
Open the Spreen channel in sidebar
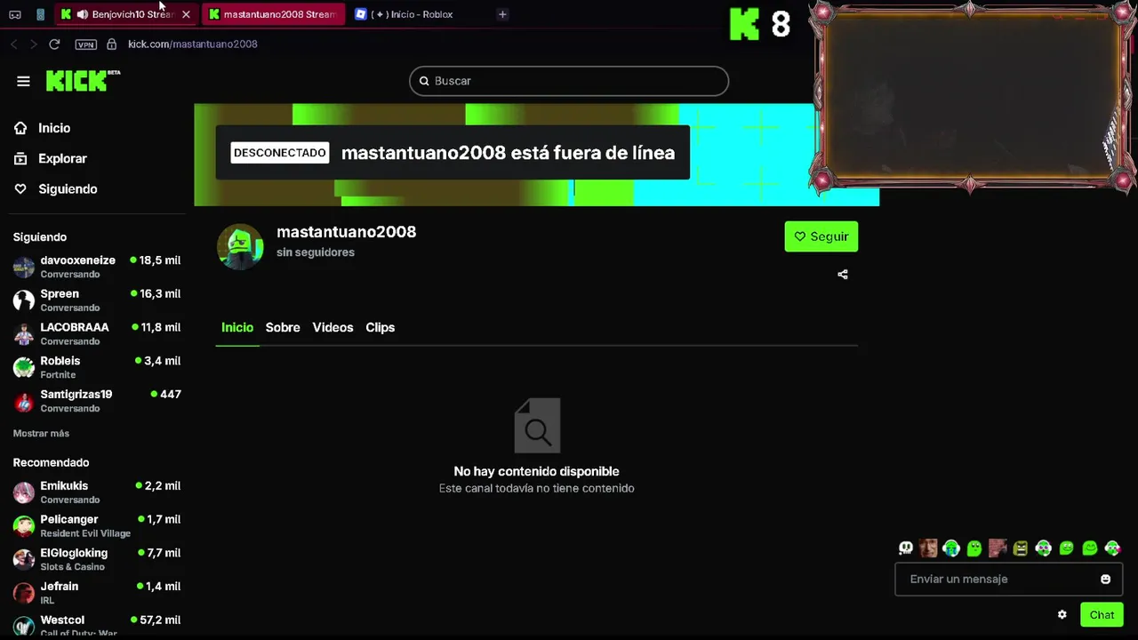pyautogui.click(x=96, y=300)
